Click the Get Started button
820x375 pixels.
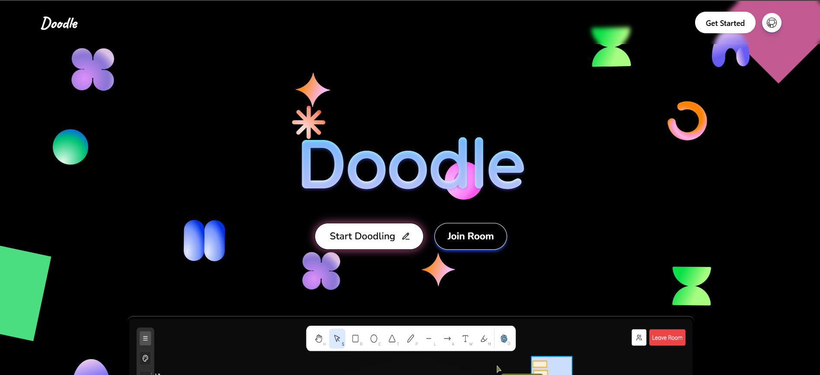pos(725,23)
